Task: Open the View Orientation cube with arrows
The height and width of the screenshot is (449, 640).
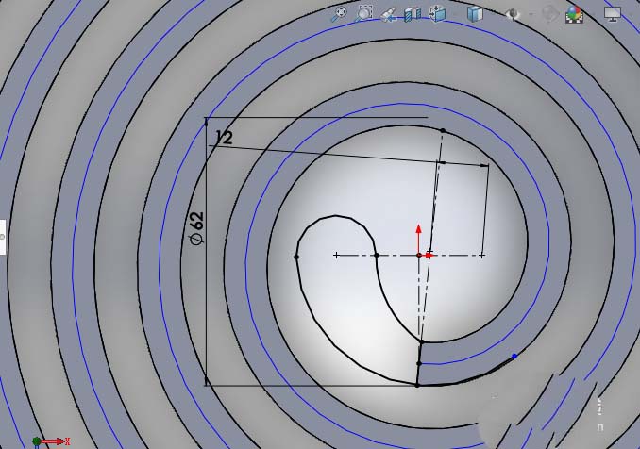Action: click(438, 14)
